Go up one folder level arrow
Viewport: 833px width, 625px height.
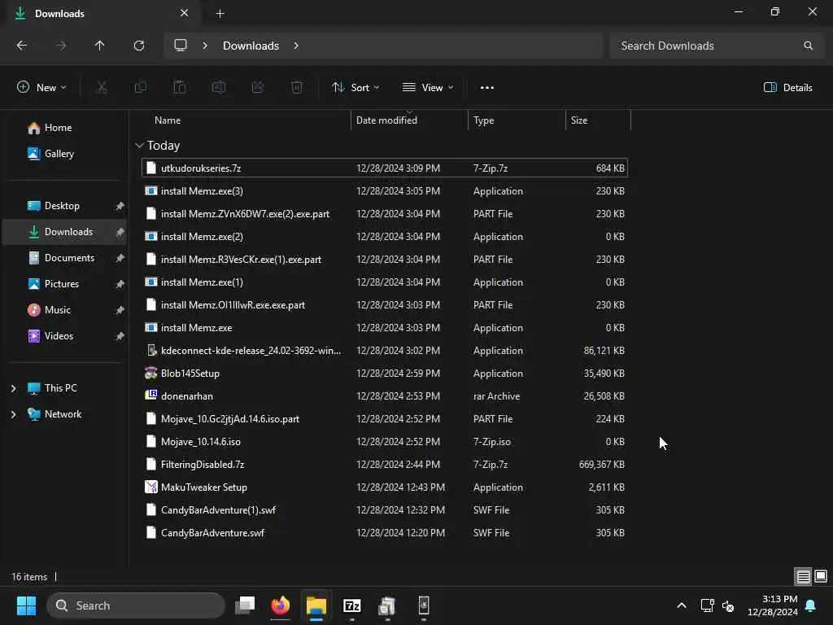100,46
